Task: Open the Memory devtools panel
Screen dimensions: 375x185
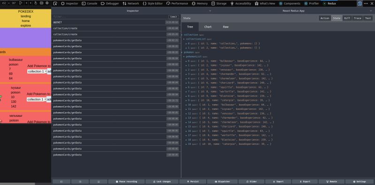Action: [200, 4]
